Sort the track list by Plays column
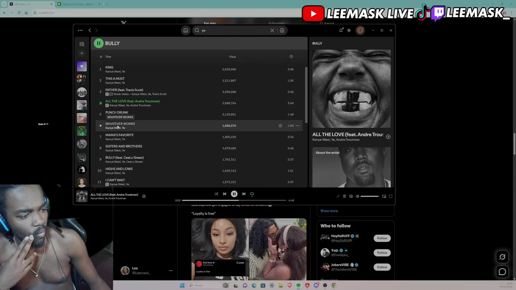 [233, 57]
